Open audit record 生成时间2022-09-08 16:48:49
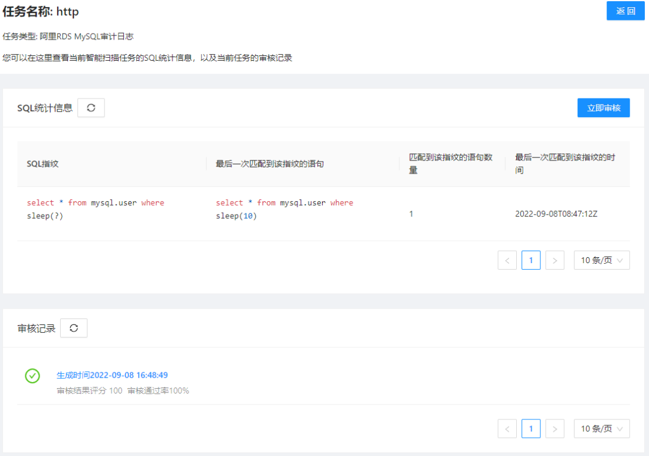This screenshot has height=456, width=649. pyautogui.click(x=112, y=375)
